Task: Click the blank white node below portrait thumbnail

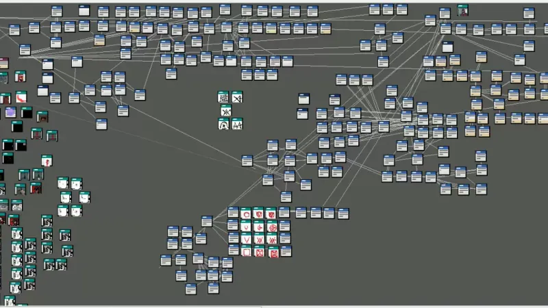Action: pyautogui.click(x=447, y=47)
